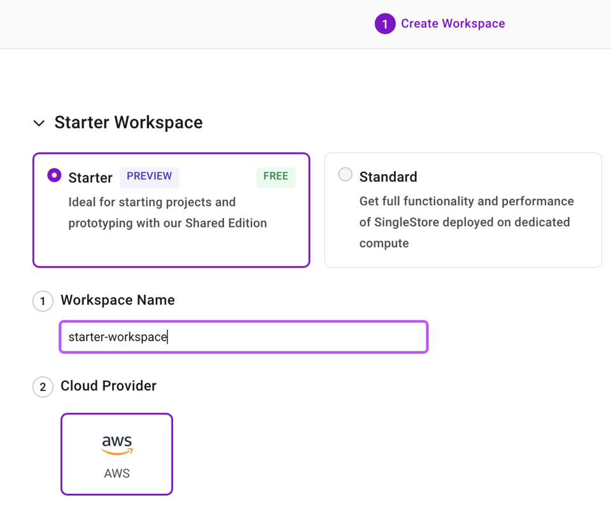Image resolution: width=611 pixels, height=513 pixels.
Task: Click the Workspace Name label
Action: (x=117, y=300)
